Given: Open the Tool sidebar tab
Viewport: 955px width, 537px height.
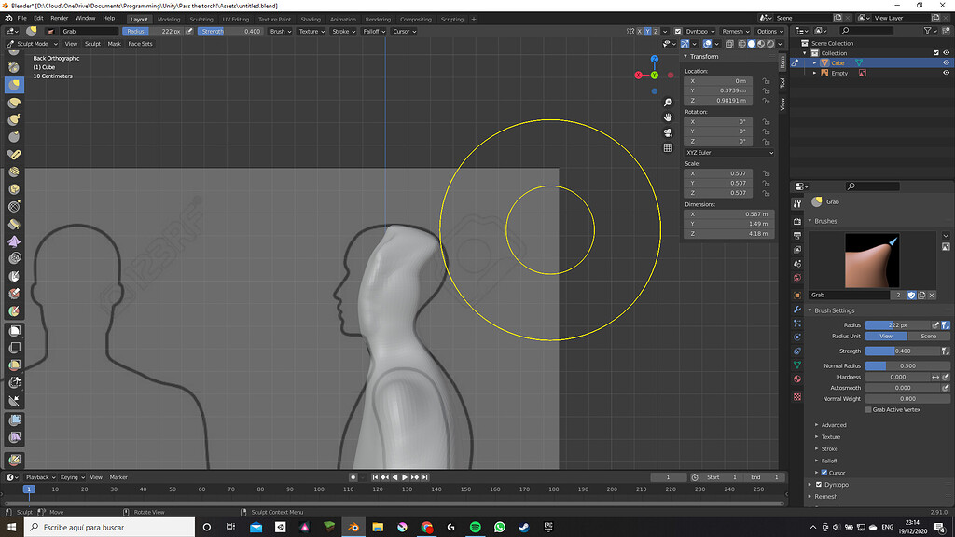Looking at the screenshot, I should pyautogui.click(x=782, y=83).
